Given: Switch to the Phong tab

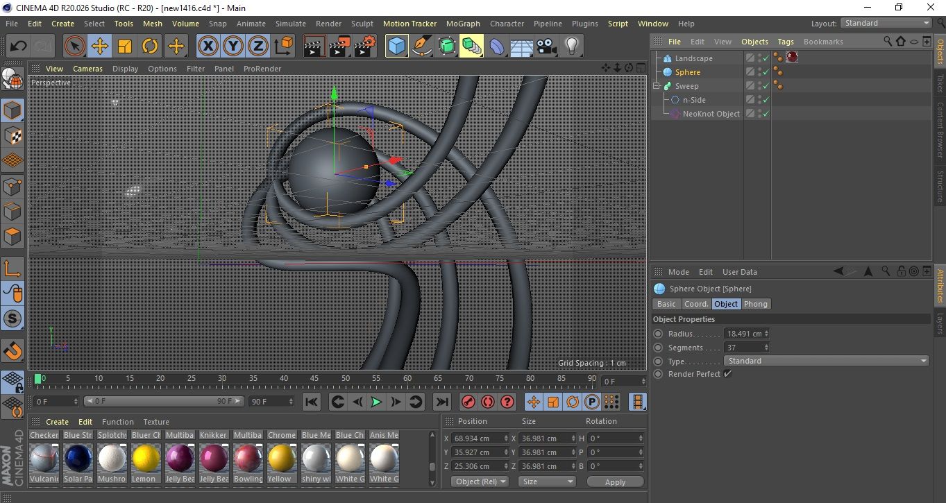Looking at the screenshot, I should pos(756,304).
